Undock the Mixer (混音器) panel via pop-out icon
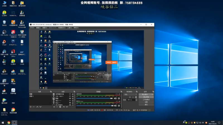Image resolution: width=223 pixels, height=125 pixels. point(121,92)
